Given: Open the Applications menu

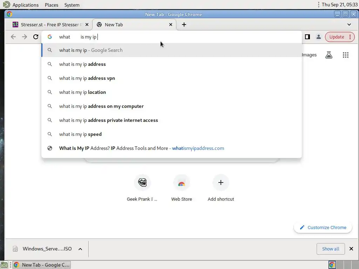Looking at the screenshot, I should coord(25,5).
